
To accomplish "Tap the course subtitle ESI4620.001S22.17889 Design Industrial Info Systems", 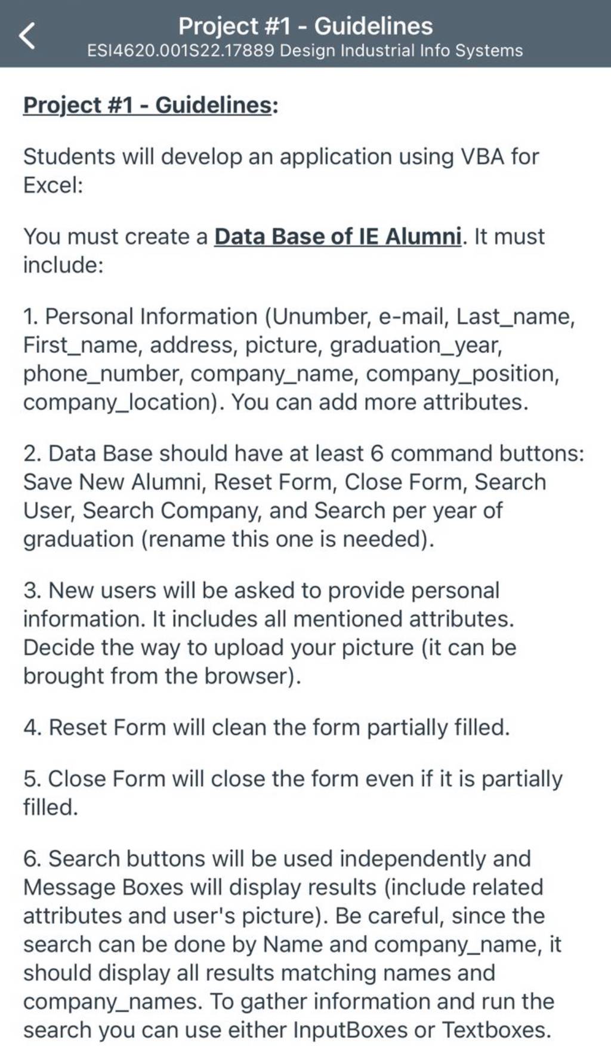I will [x=305, y=51].
